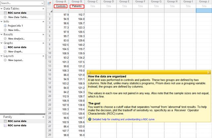Open Detailed help for creating ROC curve link

tap(123, 119)
